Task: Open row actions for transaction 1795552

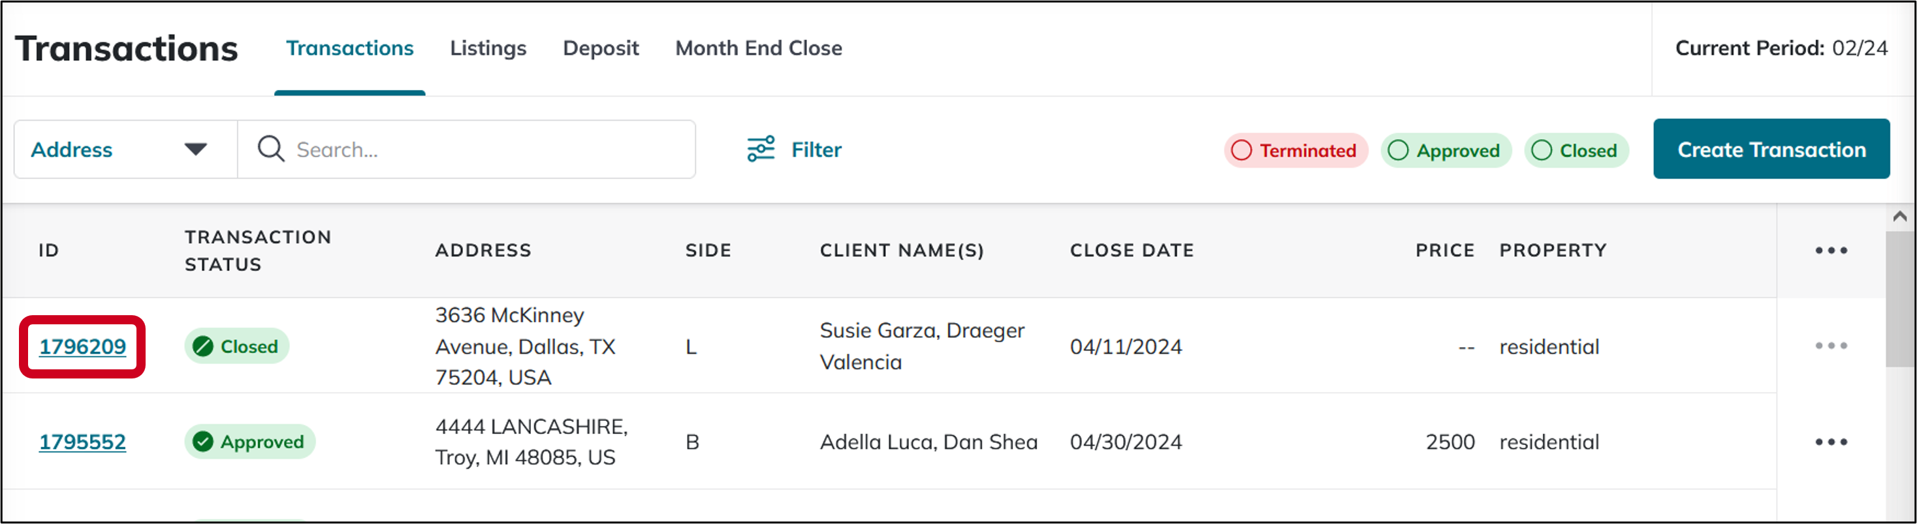Action: 1831,442
